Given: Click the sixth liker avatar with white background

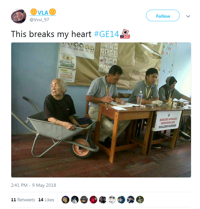Looking at the screenshot, I should click(x=112, y=200).
